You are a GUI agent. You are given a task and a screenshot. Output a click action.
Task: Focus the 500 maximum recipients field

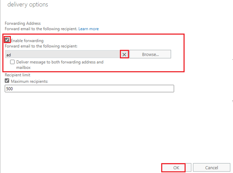click(x=89, y=89)
